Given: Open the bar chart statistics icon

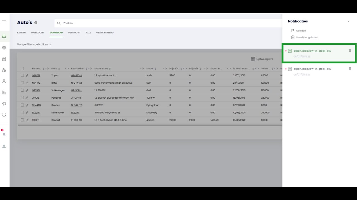Looking at the screenshot, I should point(4,92).
